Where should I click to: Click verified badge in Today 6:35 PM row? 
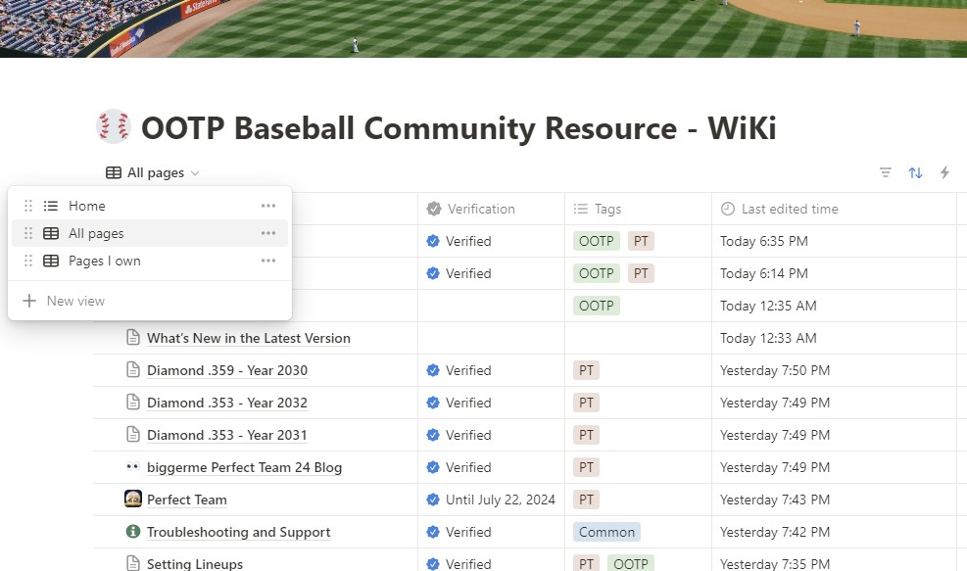coord(433,241)
